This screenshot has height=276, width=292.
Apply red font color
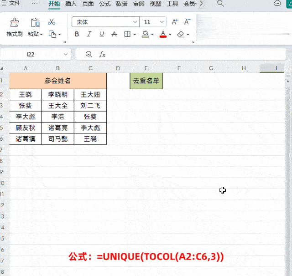(163, 34)
